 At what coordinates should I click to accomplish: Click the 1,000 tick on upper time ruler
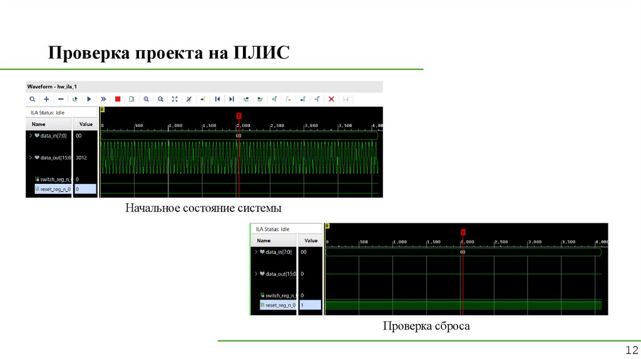(176, 126)
